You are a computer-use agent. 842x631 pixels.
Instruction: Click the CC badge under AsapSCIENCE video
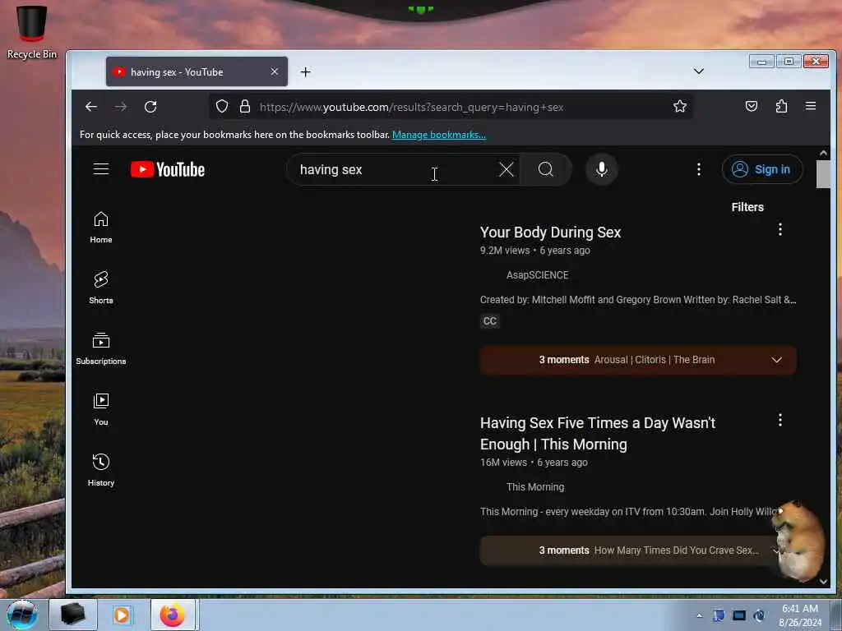[490, 321]
